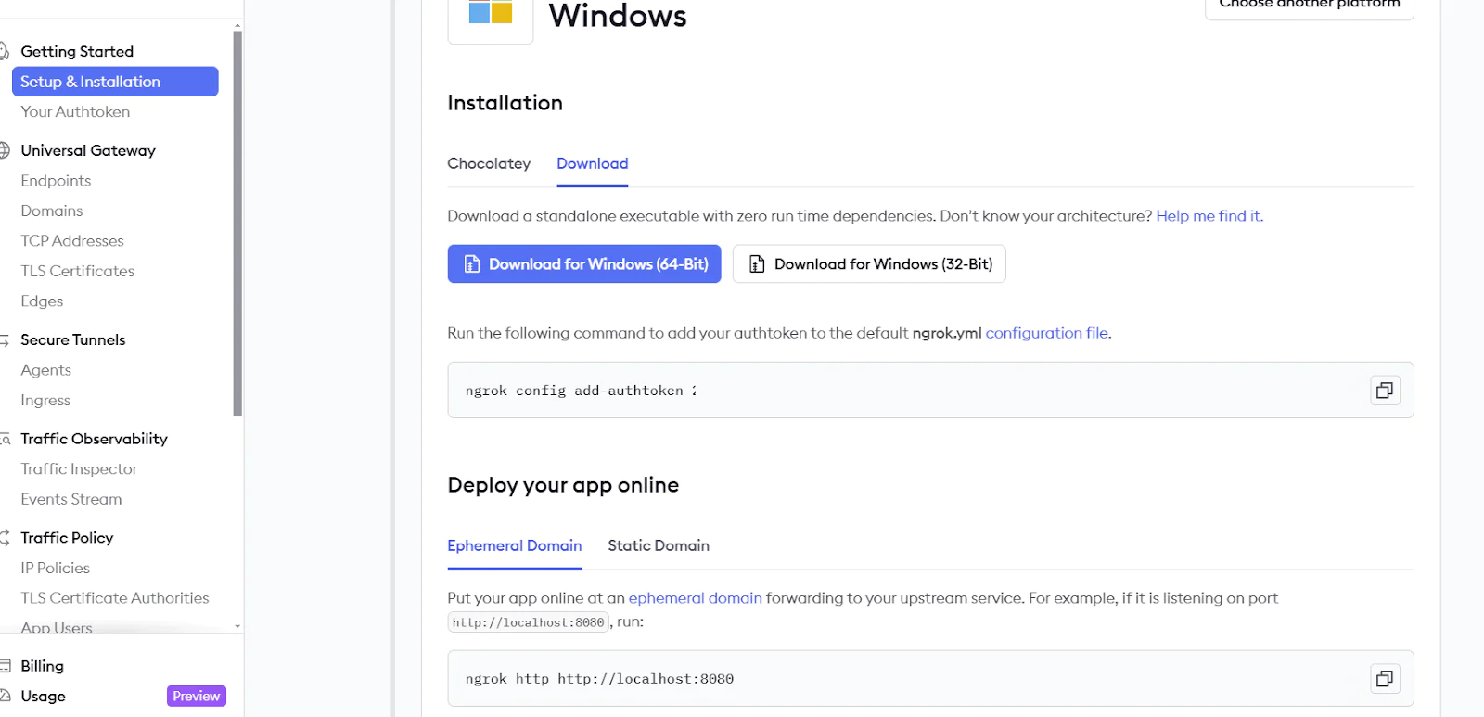Screen dimensions: 1484x717
Task: Navigate to Endpoints
Action: pyautogui.click(x=56, y=181)
